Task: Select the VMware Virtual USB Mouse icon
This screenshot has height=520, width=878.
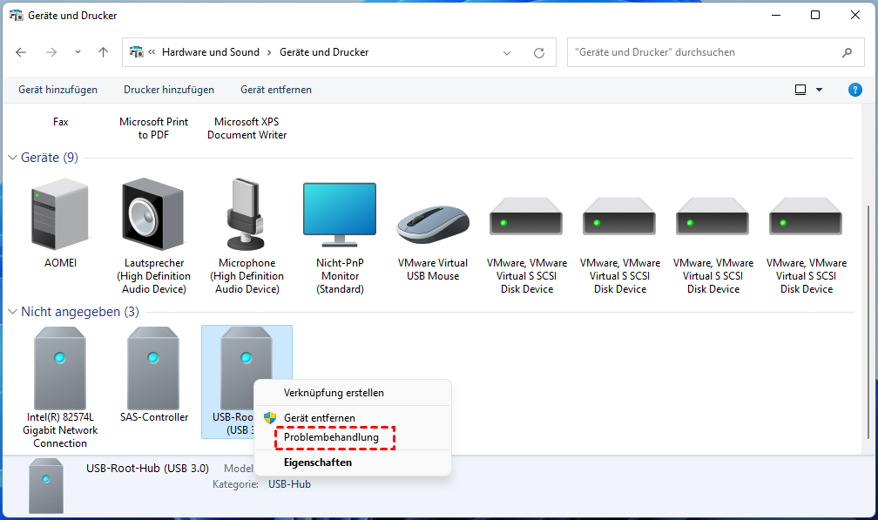Action: (x=433, y=224)
